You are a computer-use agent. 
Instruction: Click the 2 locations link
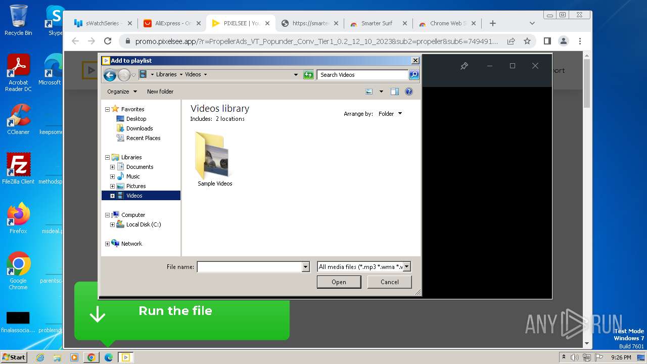pyautogui.click(x=230, y=119)
